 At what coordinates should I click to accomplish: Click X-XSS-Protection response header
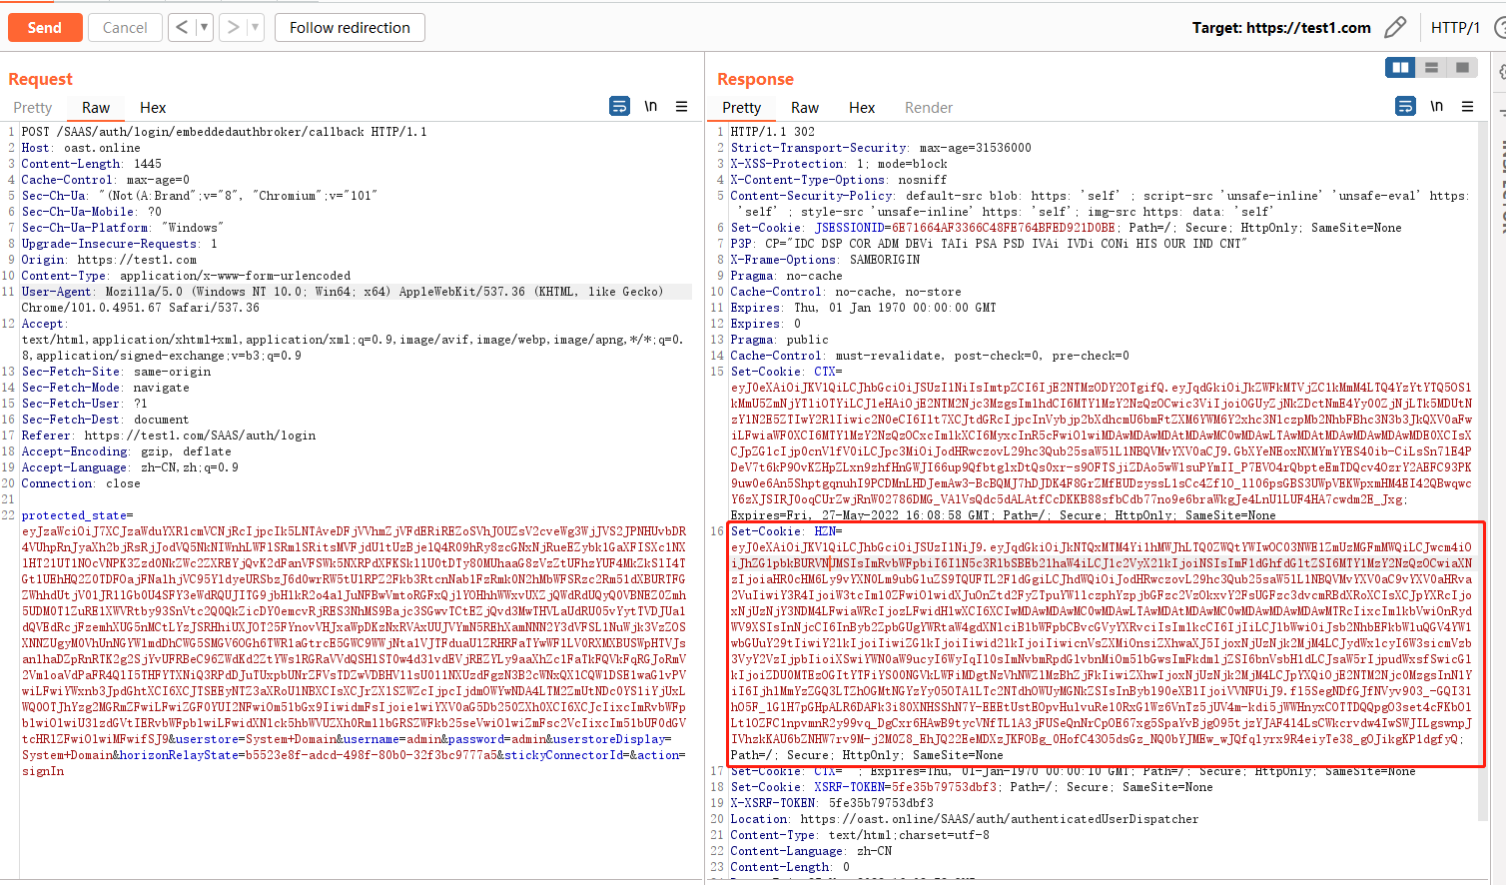[839, 164]
